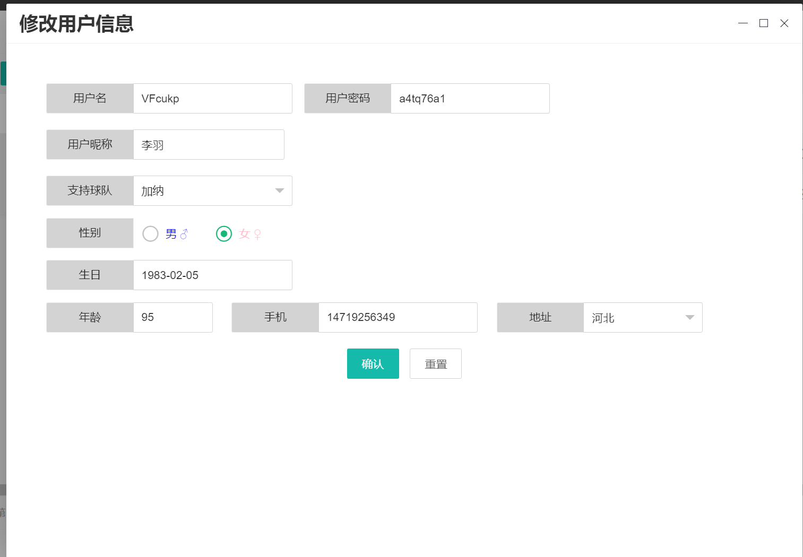803x557 pixels.
Task: Click the 支持球队 label
Action: pyautogui.click(x=90, y=191)
